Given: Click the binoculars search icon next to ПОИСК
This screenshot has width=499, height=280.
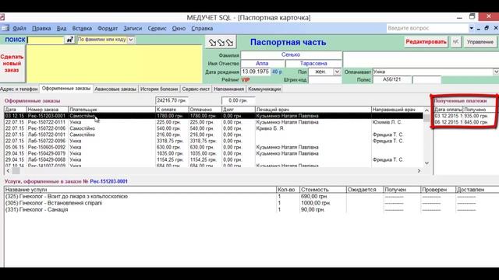Looking at the screenshot, I should 69,40.
